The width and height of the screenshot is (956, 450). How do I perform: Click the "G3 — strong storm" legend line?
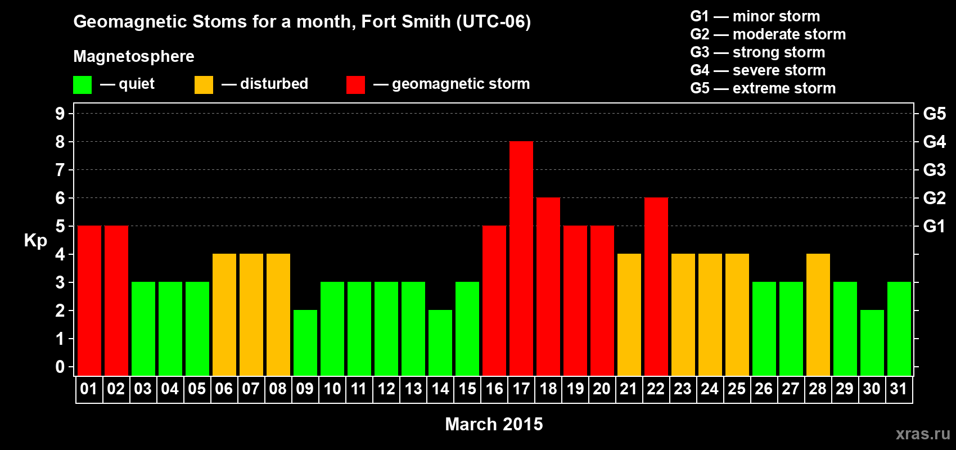758,52
